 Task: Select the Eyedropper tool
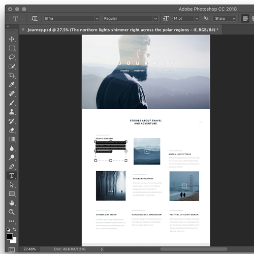pos(12,84)
